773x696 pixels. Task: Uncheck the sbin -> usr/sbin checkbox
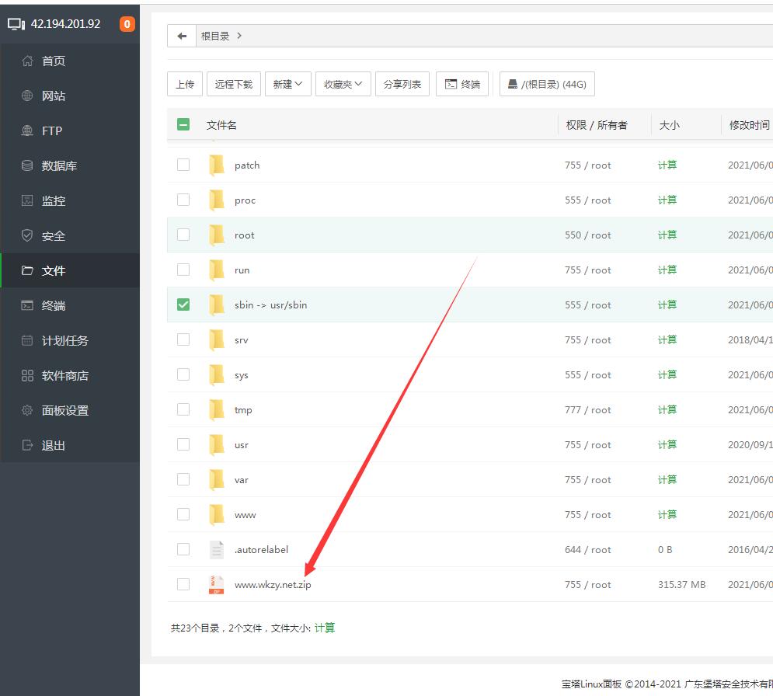(x=183, y=304)
